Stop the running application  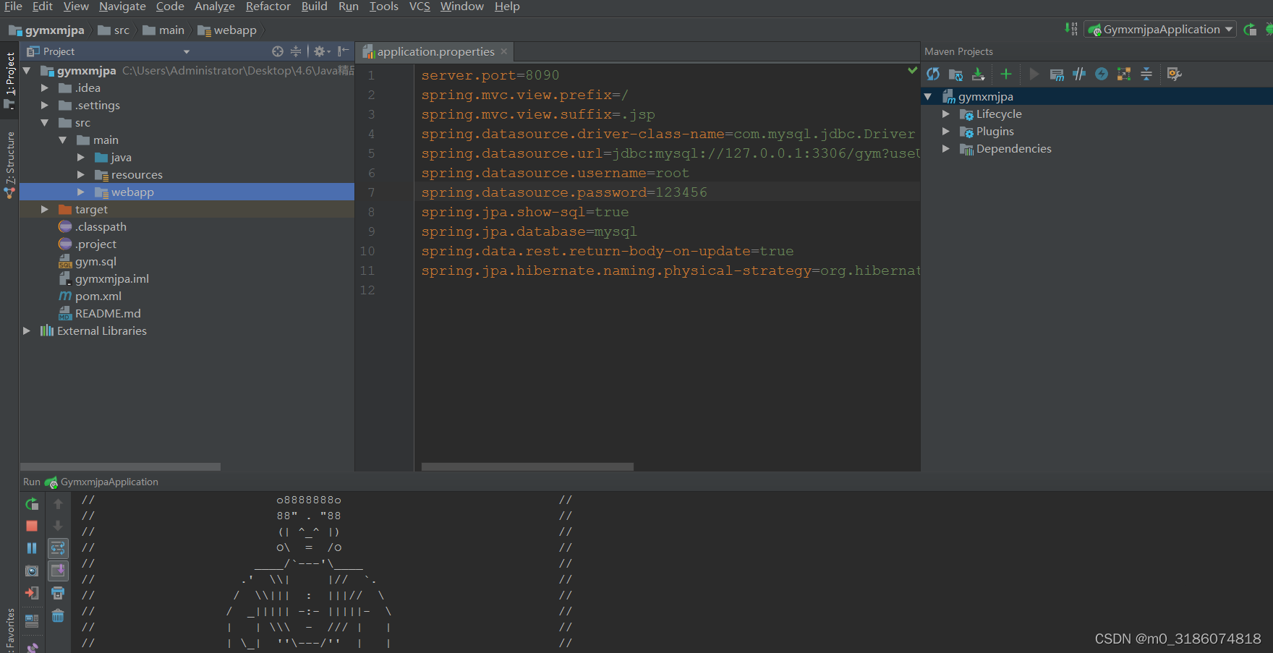click(x=32, y=526)
